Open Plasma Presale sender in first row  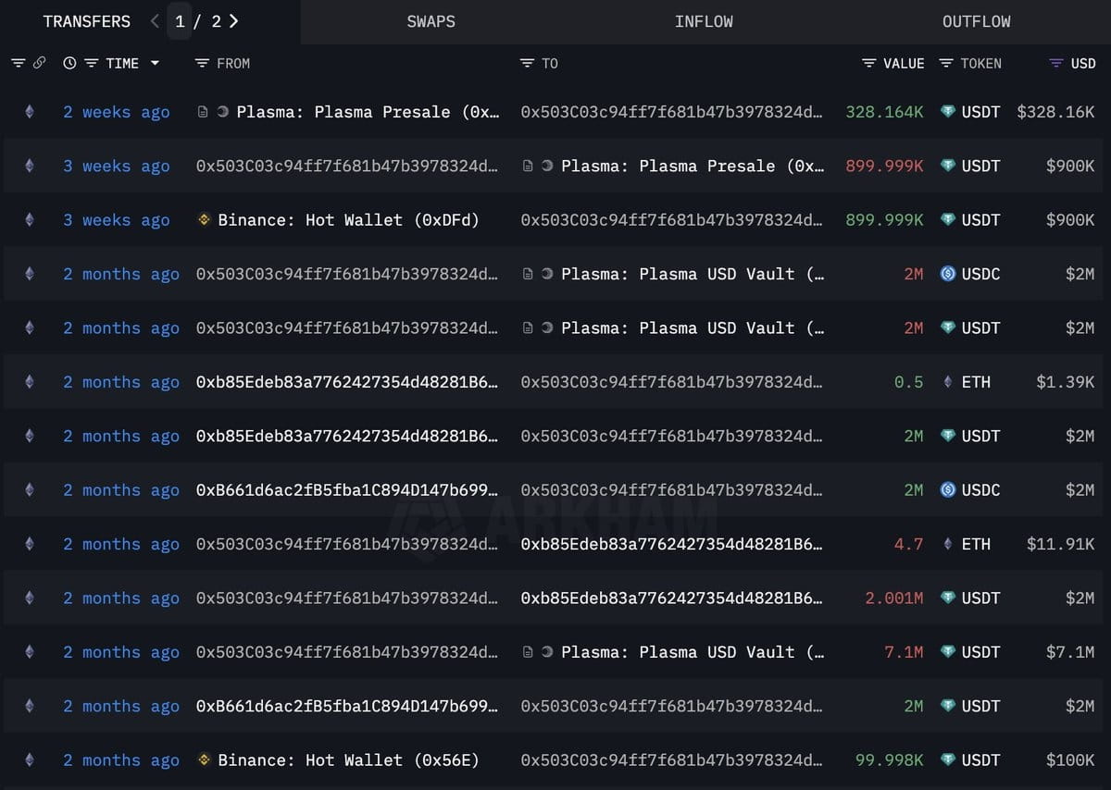(368, 112)
